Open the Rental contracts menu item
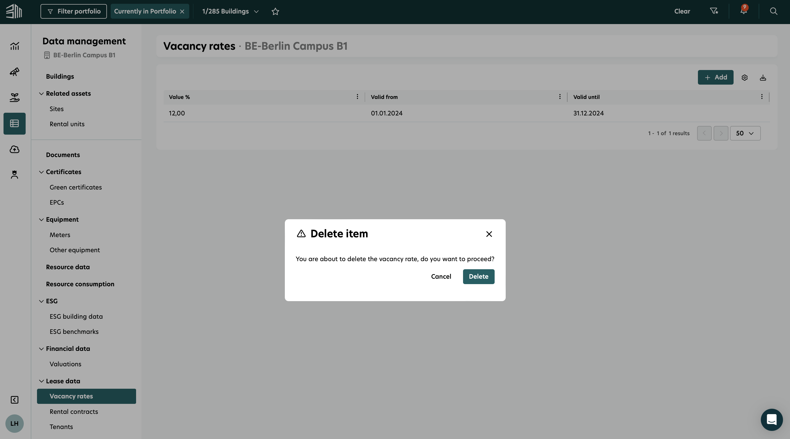Screen dimensions: 790x439 tap(74, 411)
